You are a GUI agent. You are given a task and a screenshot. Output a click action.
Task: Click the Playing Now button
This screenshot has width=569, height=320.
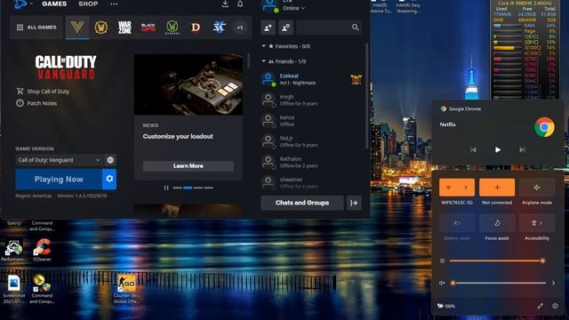click(59, 180)
